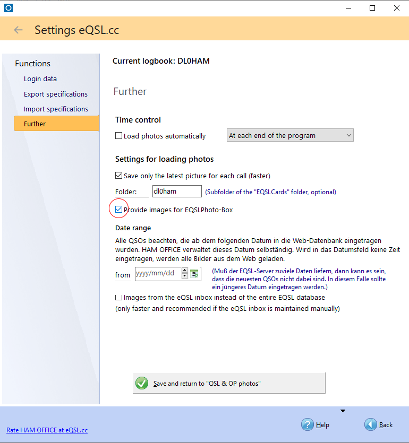The height and width of the screenshot is (443, 409).
Task: Click the Folder input field containing dl0ham
Action: click(x=177, y=192)
